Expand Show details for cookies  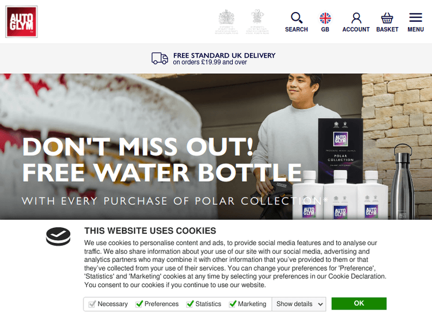(x=300, y=304)
